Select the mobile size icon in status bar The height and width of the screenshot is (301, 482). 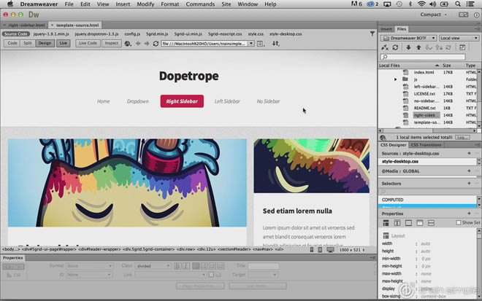tap(312, 250)
